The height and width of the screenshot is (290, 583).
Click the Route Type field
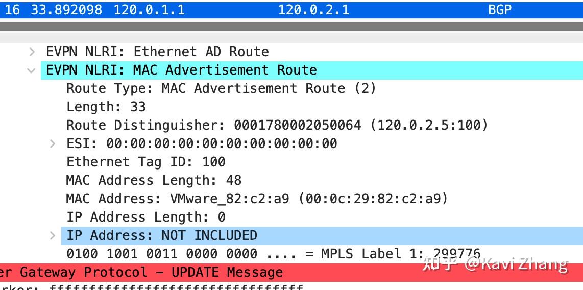click(x=221, y=88)
